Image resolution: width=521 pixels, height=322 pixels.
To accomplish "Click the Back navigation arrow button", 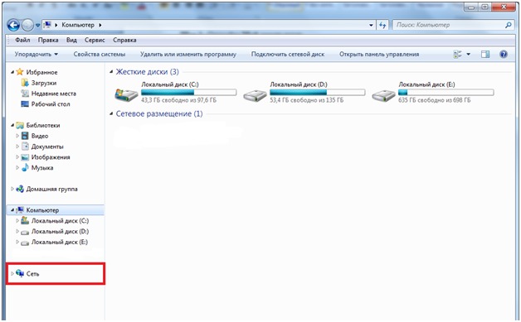I will click(13, 25).
